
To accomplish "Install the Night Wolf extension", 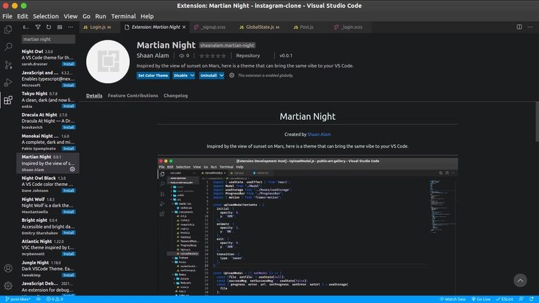I will (x=69, y=211).
